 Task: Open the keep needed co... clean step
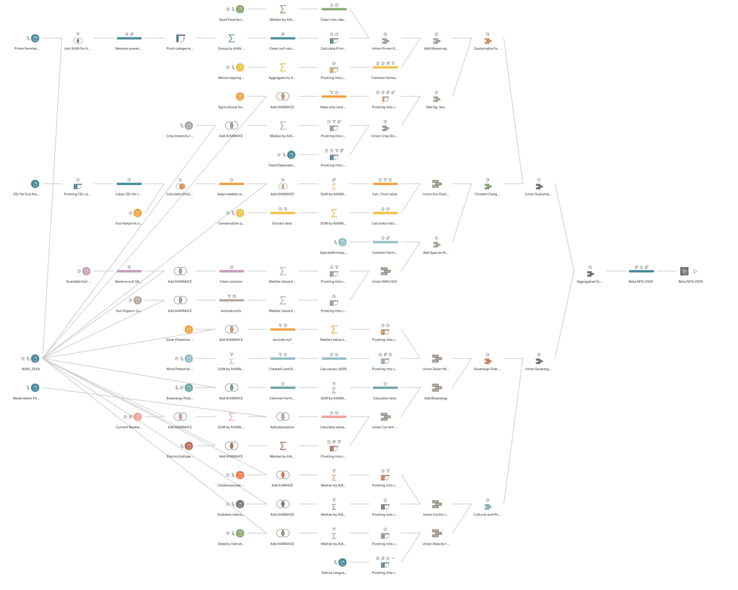point(232,184)
